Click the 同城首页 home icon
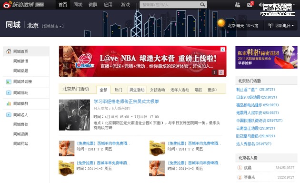300x183 pixels. coord(9,51)
